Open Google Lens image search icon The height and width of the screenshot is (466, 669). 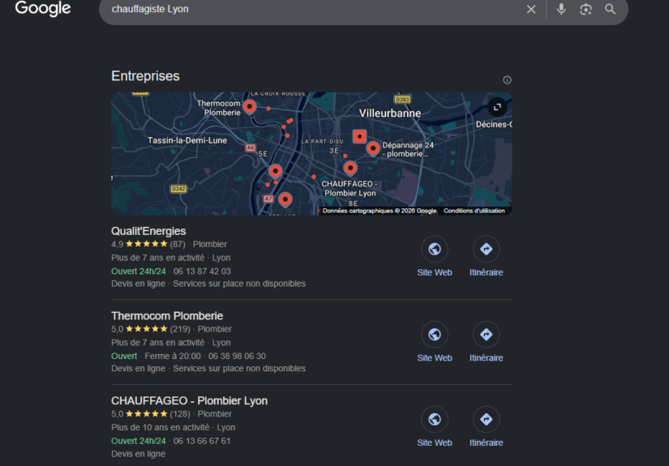tap(585, 10)
